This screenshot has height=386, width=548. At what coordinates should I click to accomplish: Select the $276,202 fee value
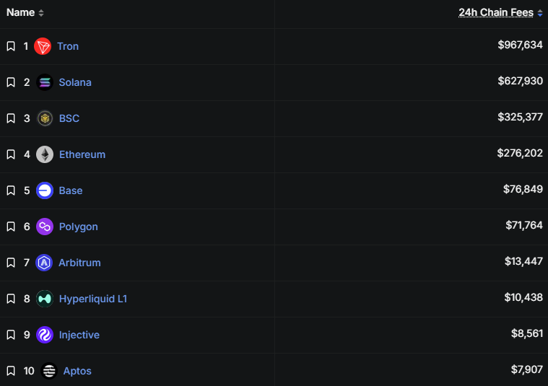pyautogui.click(x=520, y=153)
